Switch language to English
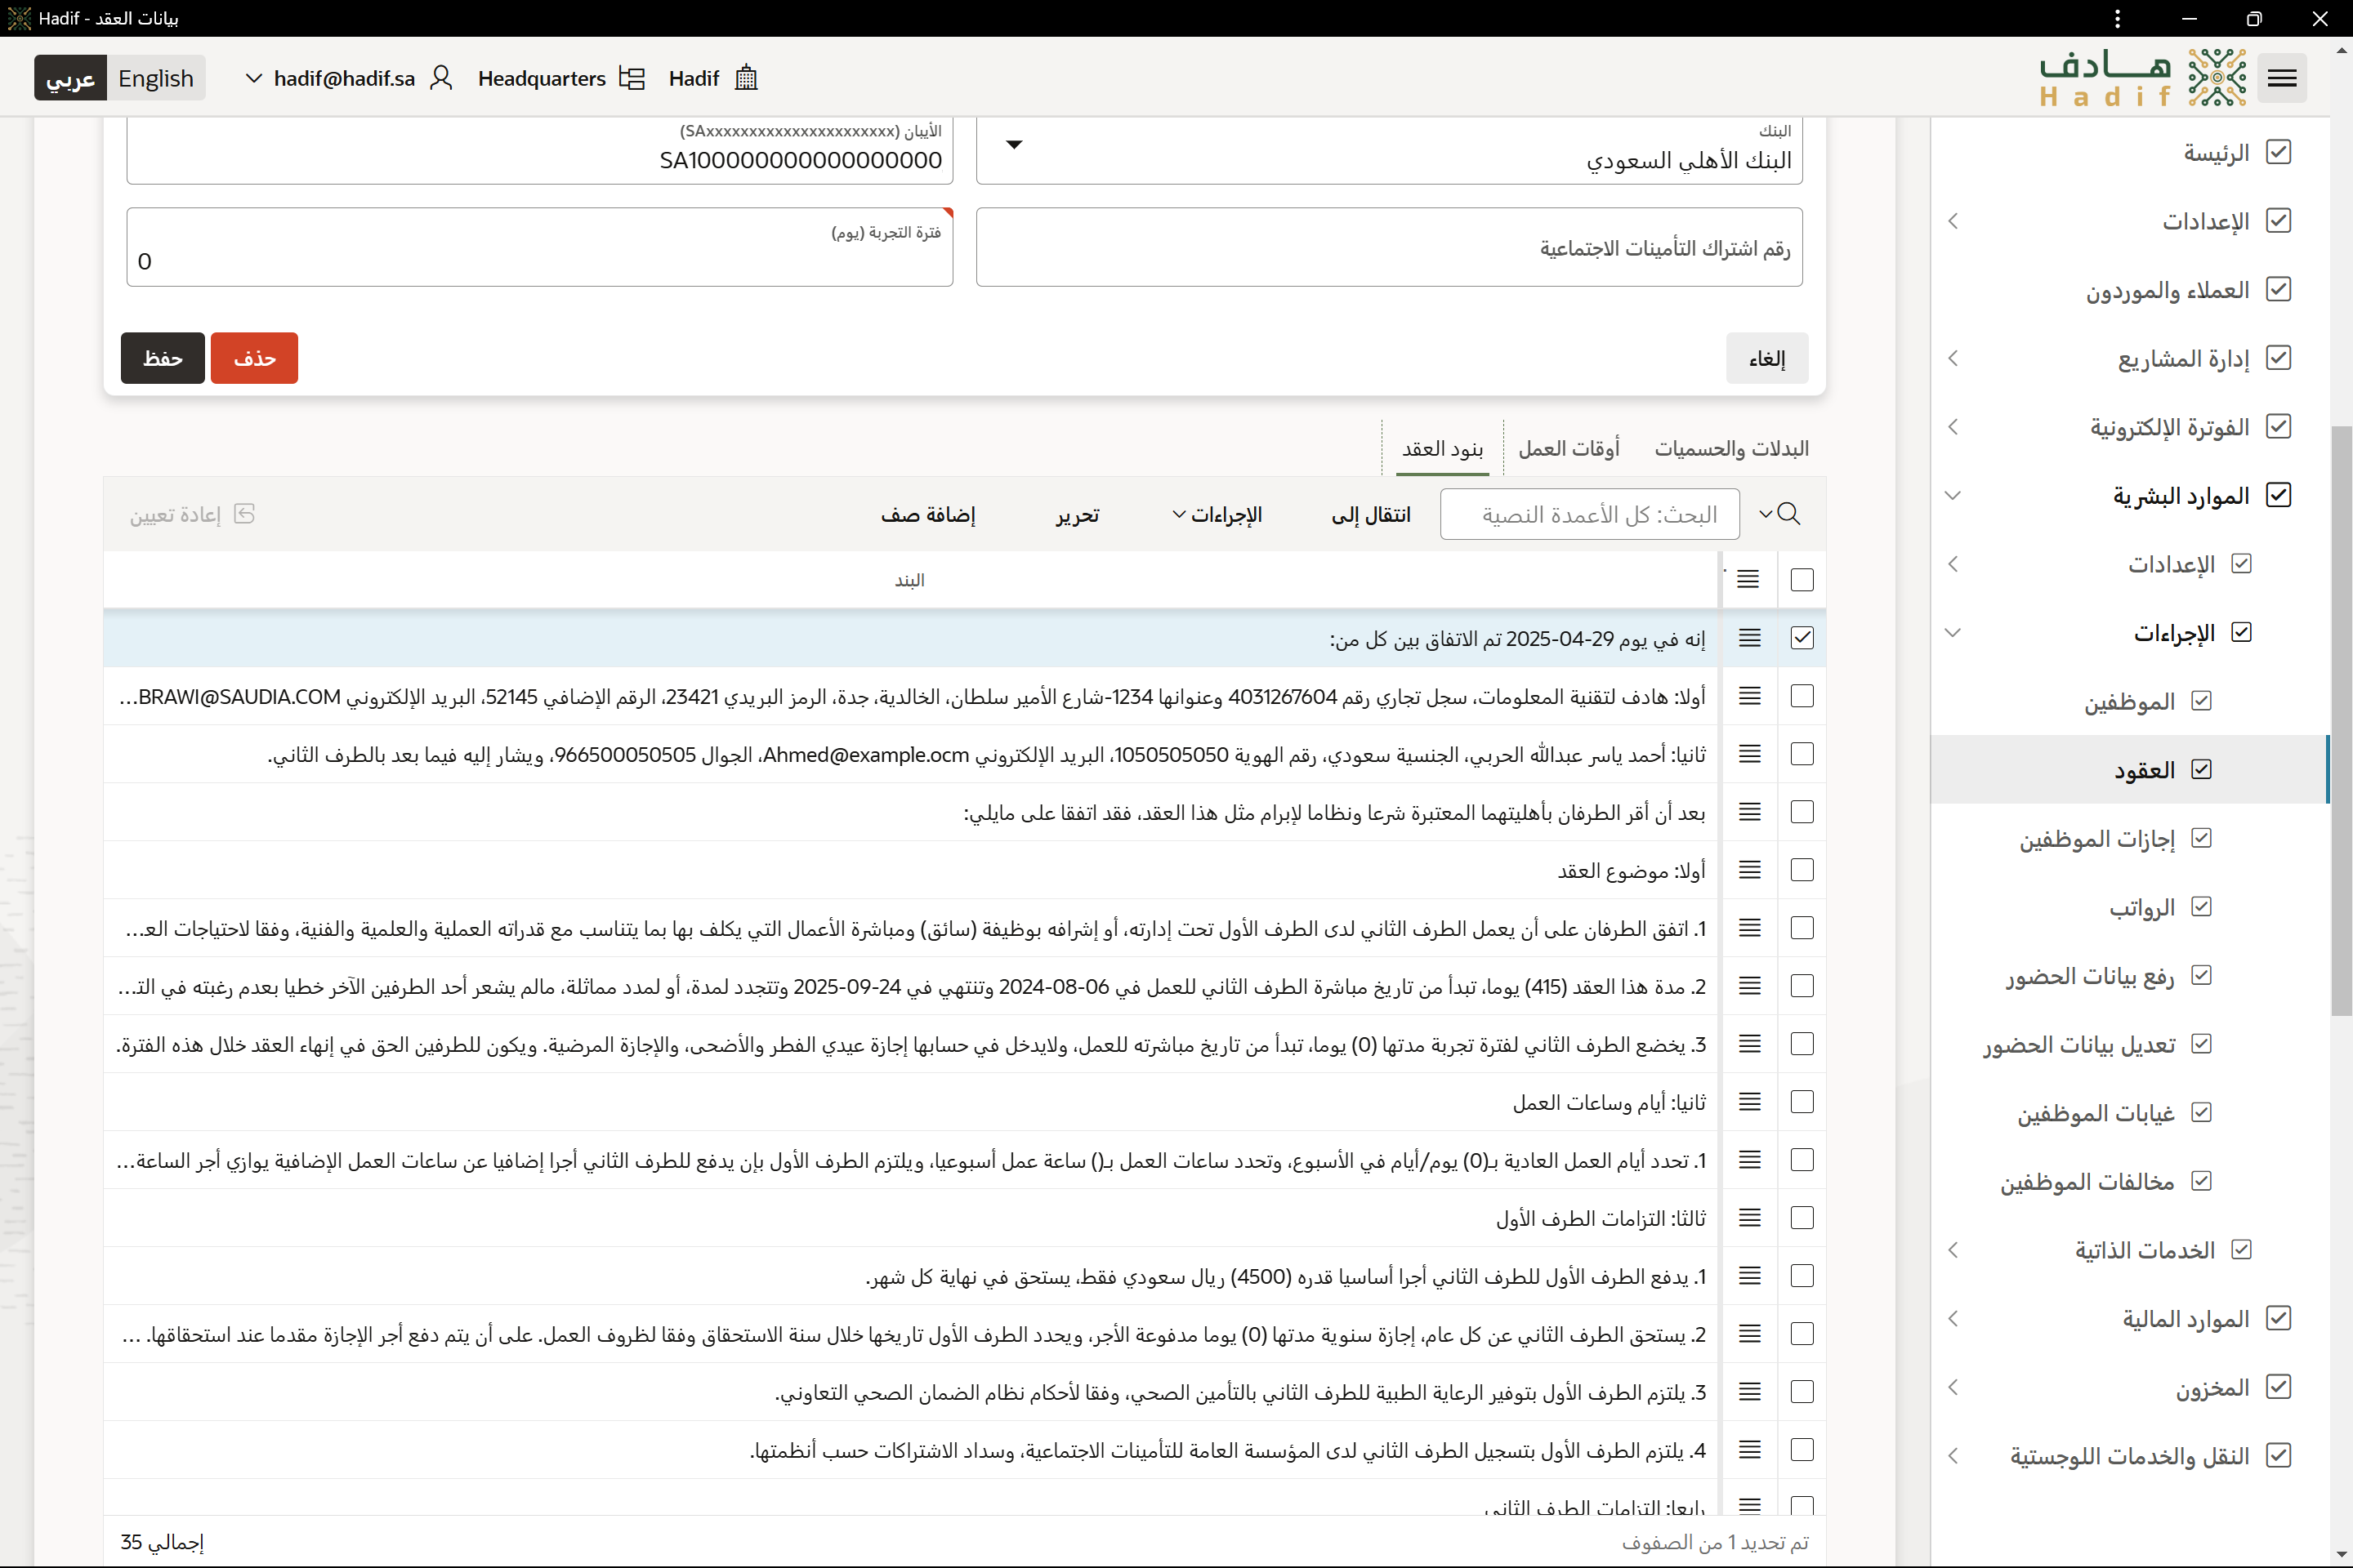2353x1568 pixels. [x=156, y=78]
